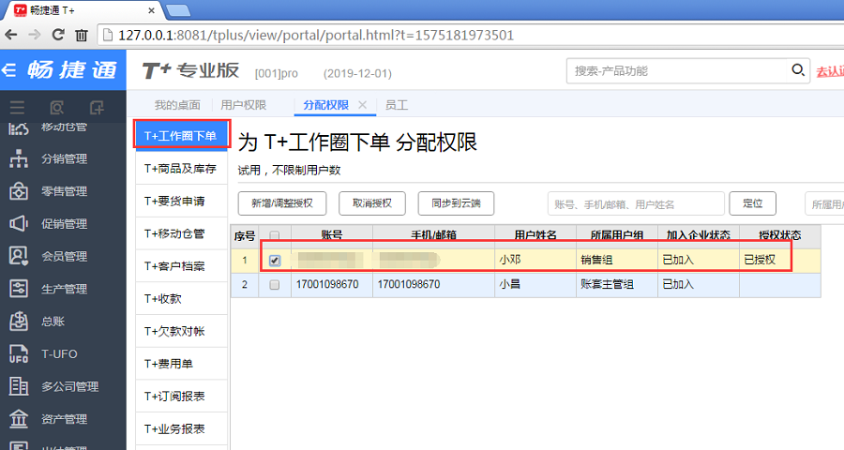Click the browser back arrow
Image resolution: width=844 pixels, height=450 pixels.
10,35
